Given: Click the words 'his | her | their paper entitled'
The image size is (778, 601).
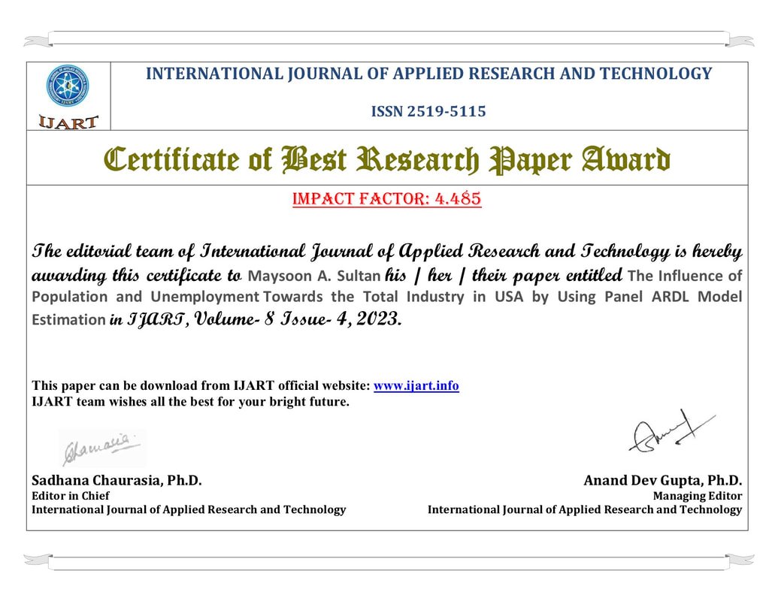Looking at the screenshot, I should coord(503,275).
